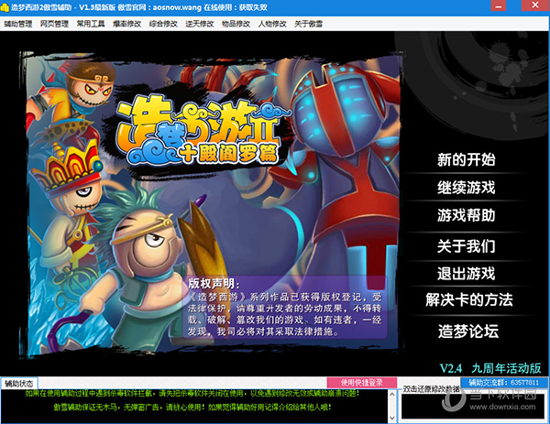
Task: Open the 综合修改 menu
Action: [x=163, y=24]
